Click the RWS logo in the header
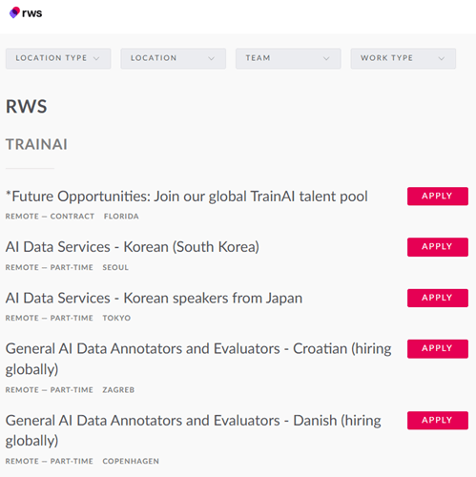This screenshot has width=476, height=477. coord(26,12)
